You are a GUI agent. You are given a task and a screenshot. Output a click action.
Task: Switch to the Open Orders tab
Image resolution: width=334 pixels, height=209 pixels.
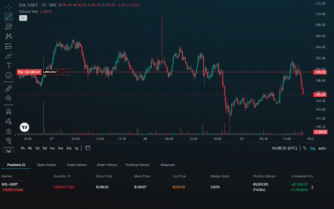click(47, 165)
